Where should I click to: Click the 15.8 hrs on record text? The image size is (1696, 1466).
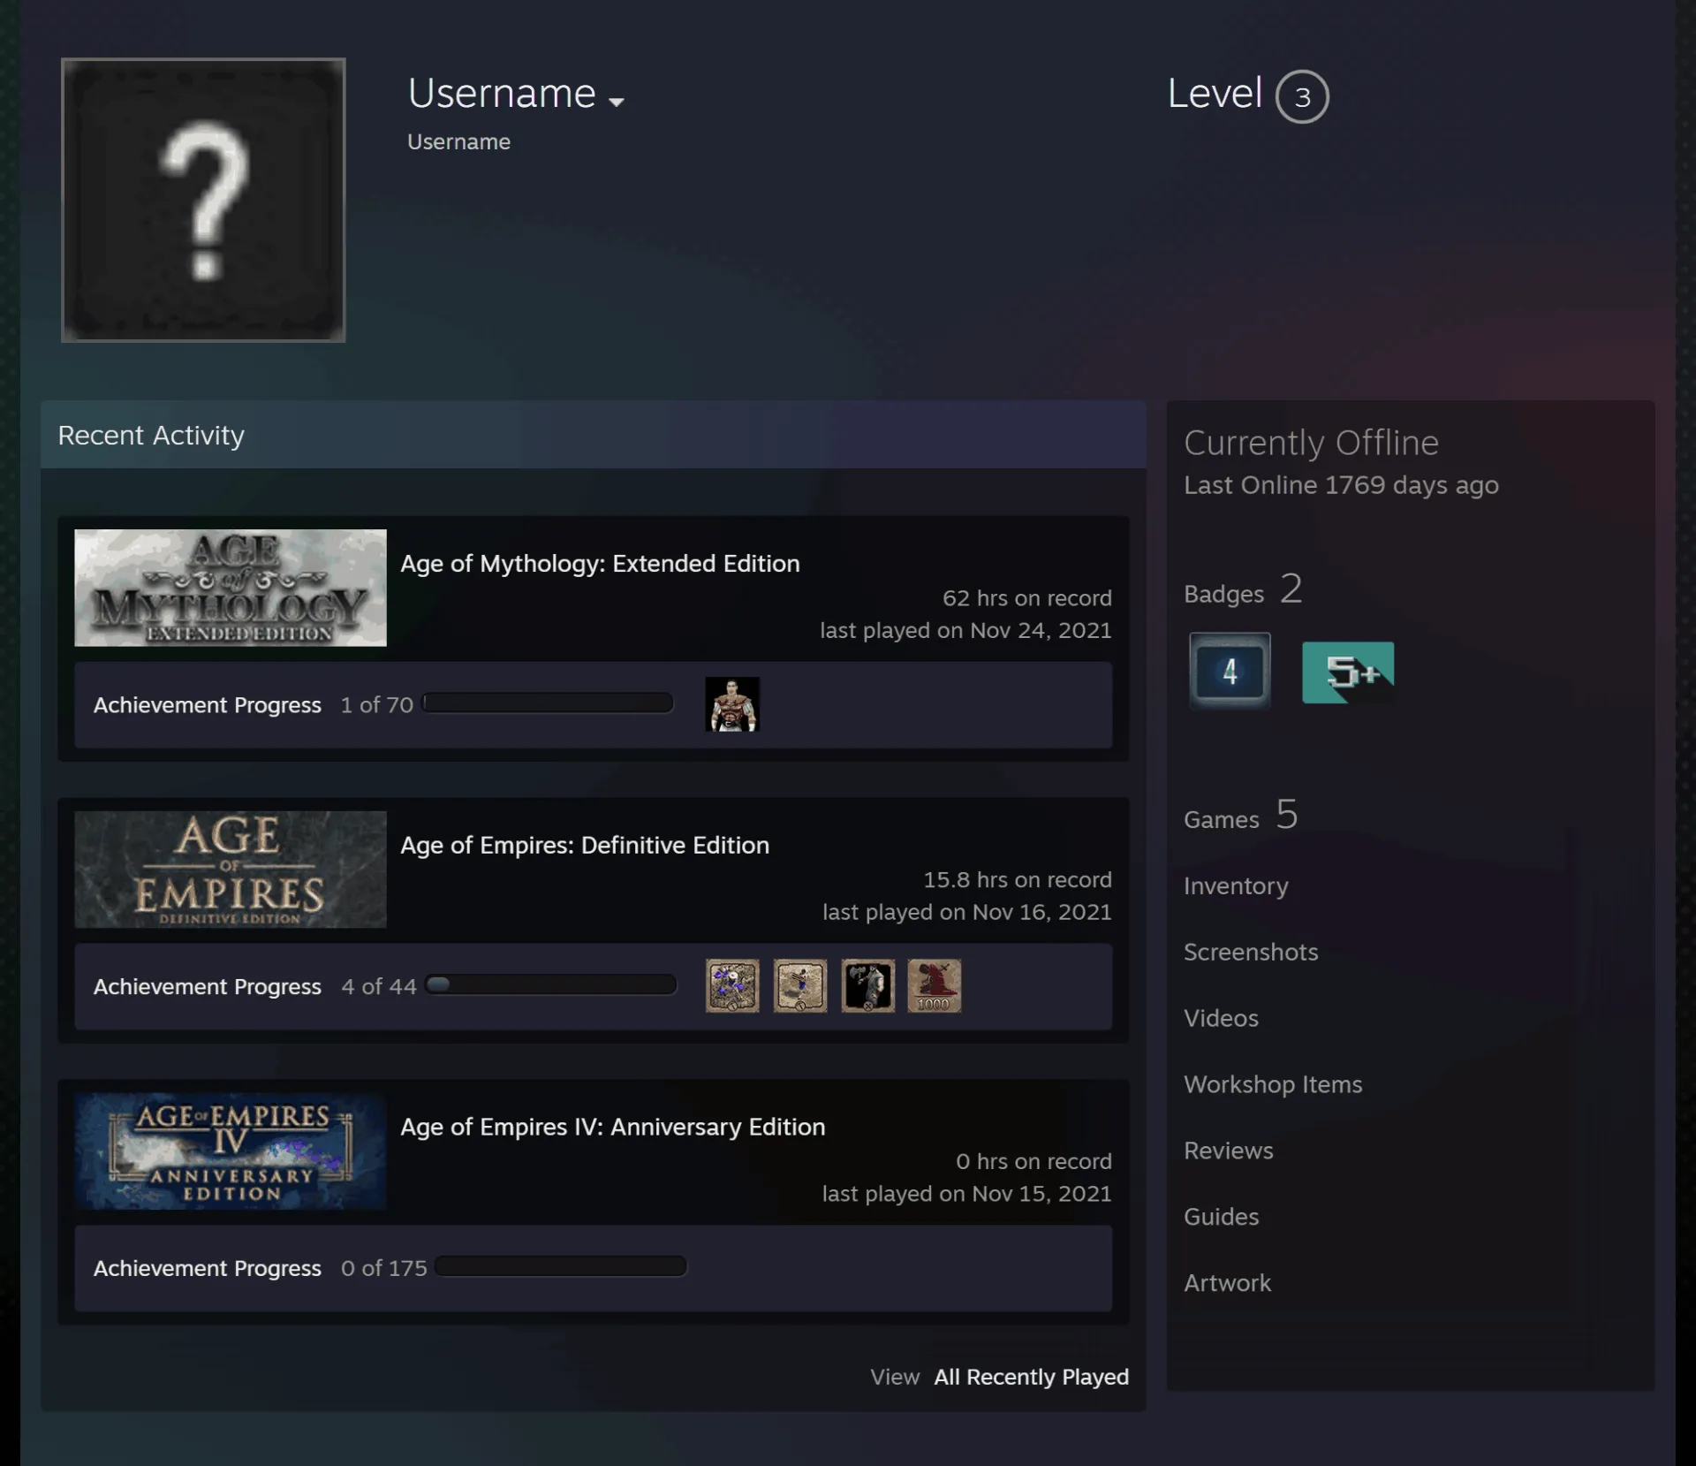(x=1018, y=880)
